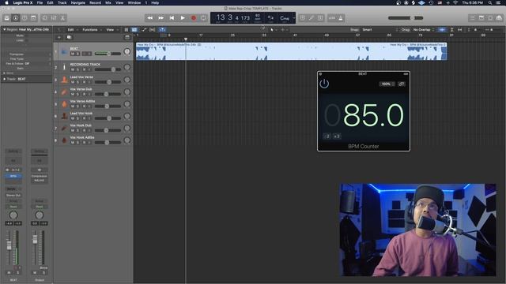Select the audio region on BEAT track
This screenshot has width=506, height=284.
[x=292, y=51]
